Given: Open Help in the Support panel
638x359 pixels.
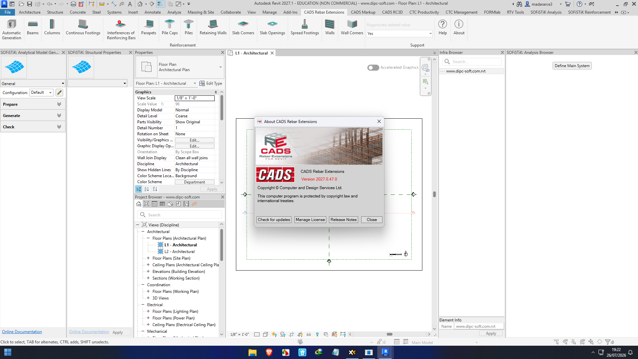Looking at the screenshot, I should coord(443,27).
